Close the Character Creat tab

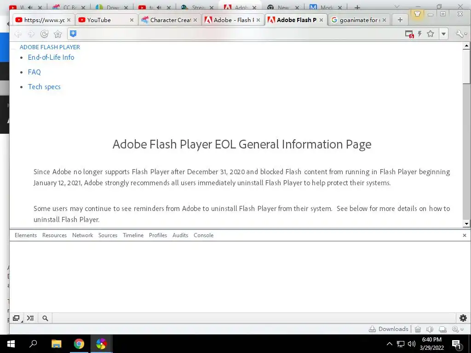point(195,20)
